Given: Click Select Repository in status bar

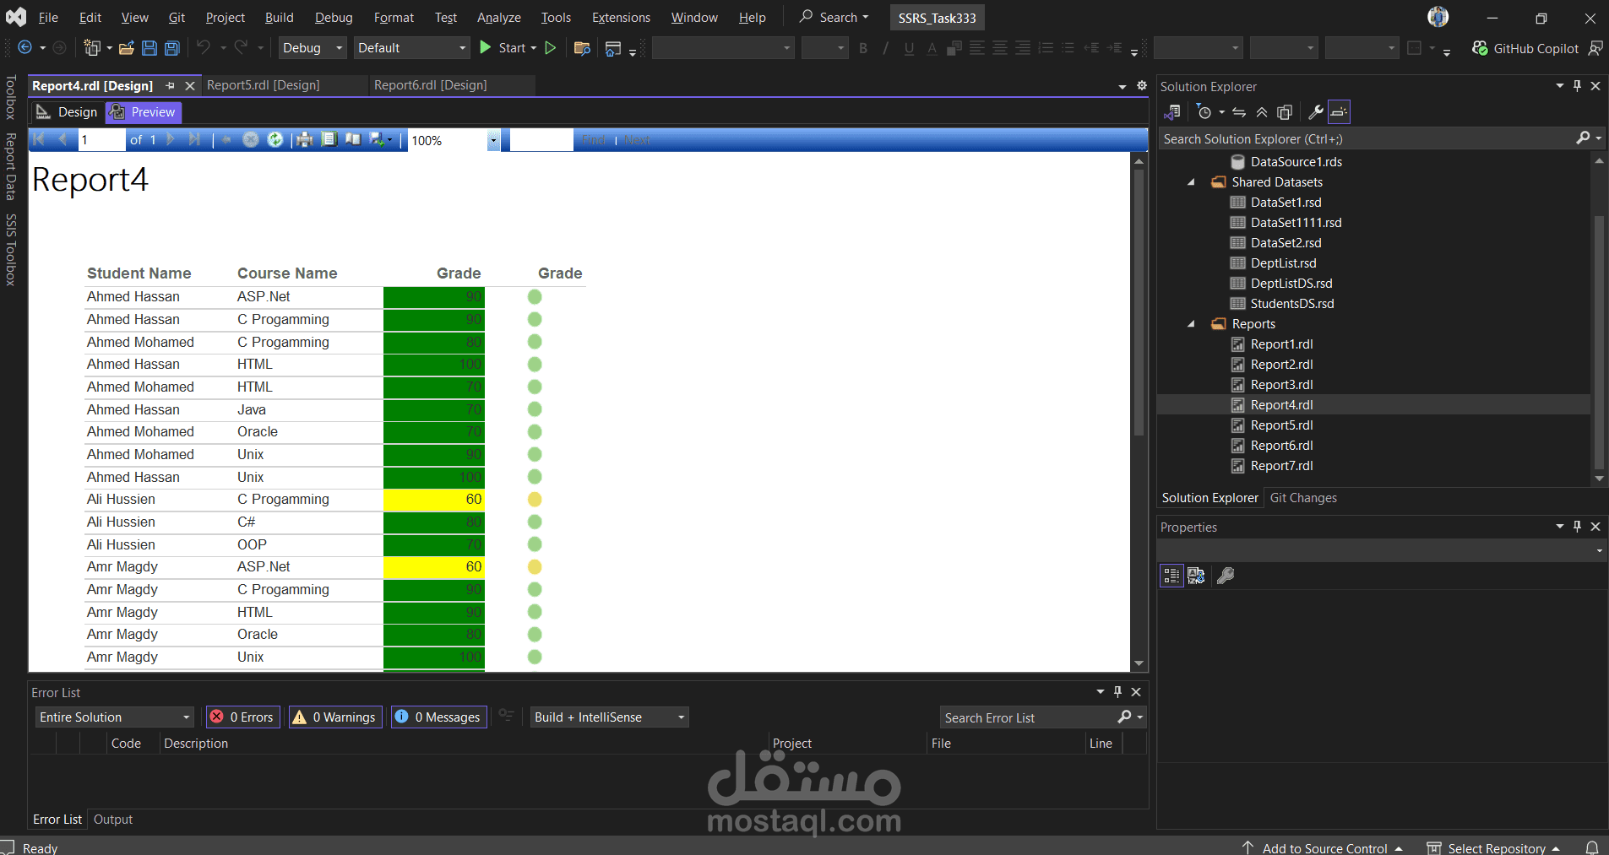Looking at the screenshot, I should point(1493,847).
